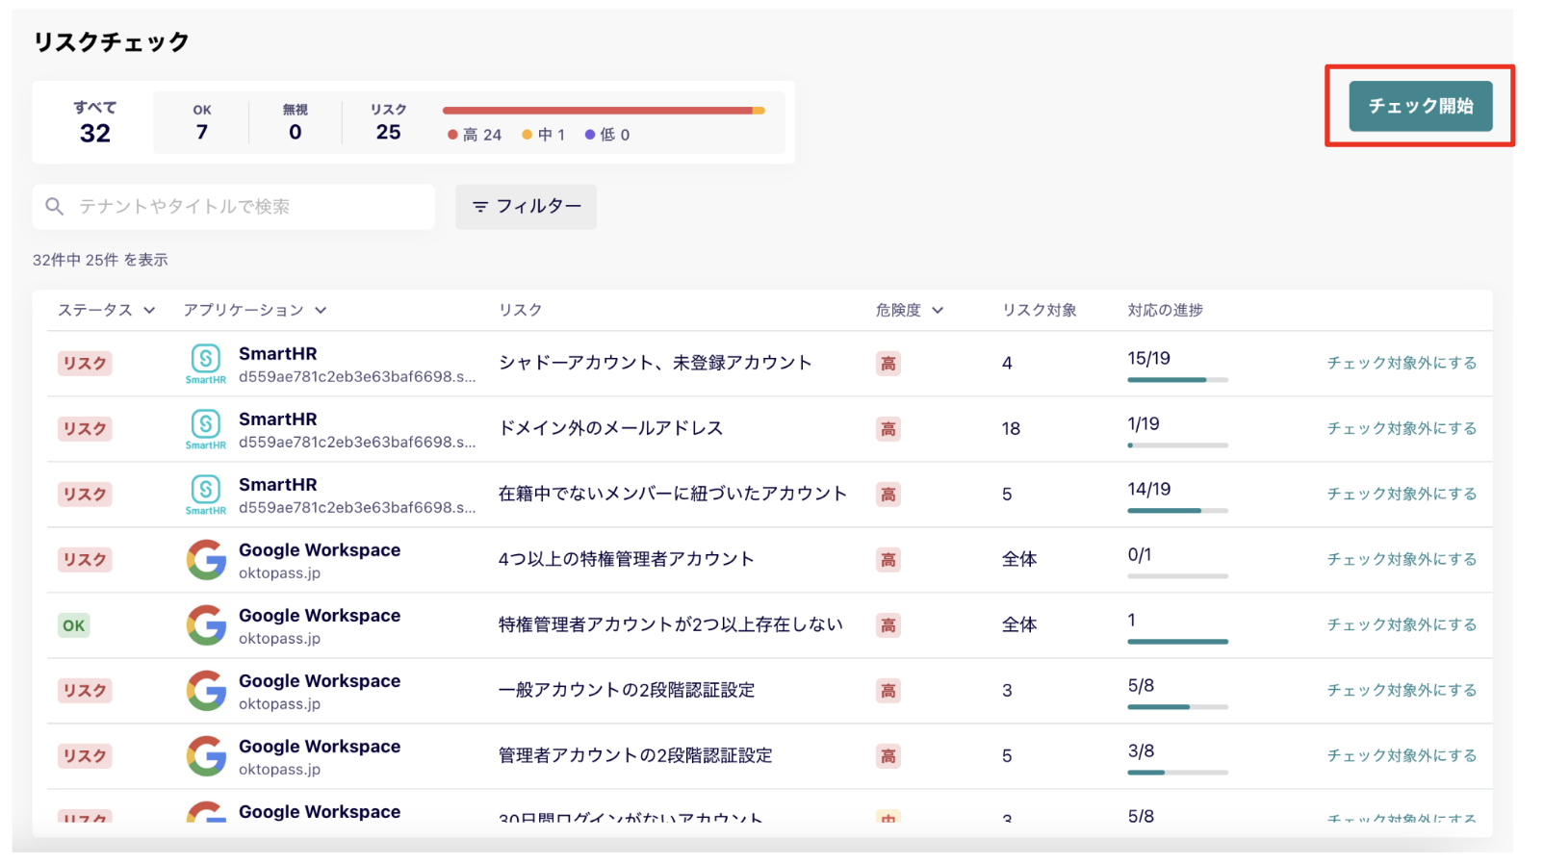The image size is (1544, 864).
Task: Select the すべて 32 summary tab
Action: click(x=94, y=122)
